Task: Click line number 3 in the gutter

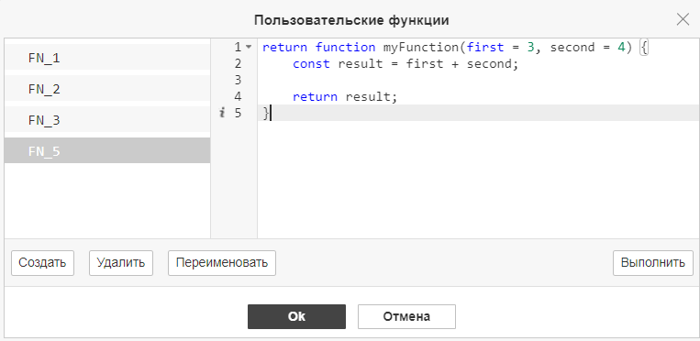Action: tap(238, 81)
